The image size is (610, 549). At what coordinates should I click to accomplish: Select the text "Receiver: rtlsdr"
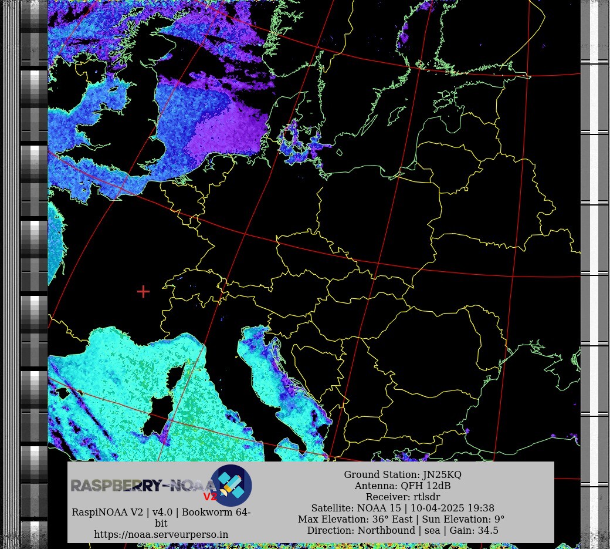point(402,497)
